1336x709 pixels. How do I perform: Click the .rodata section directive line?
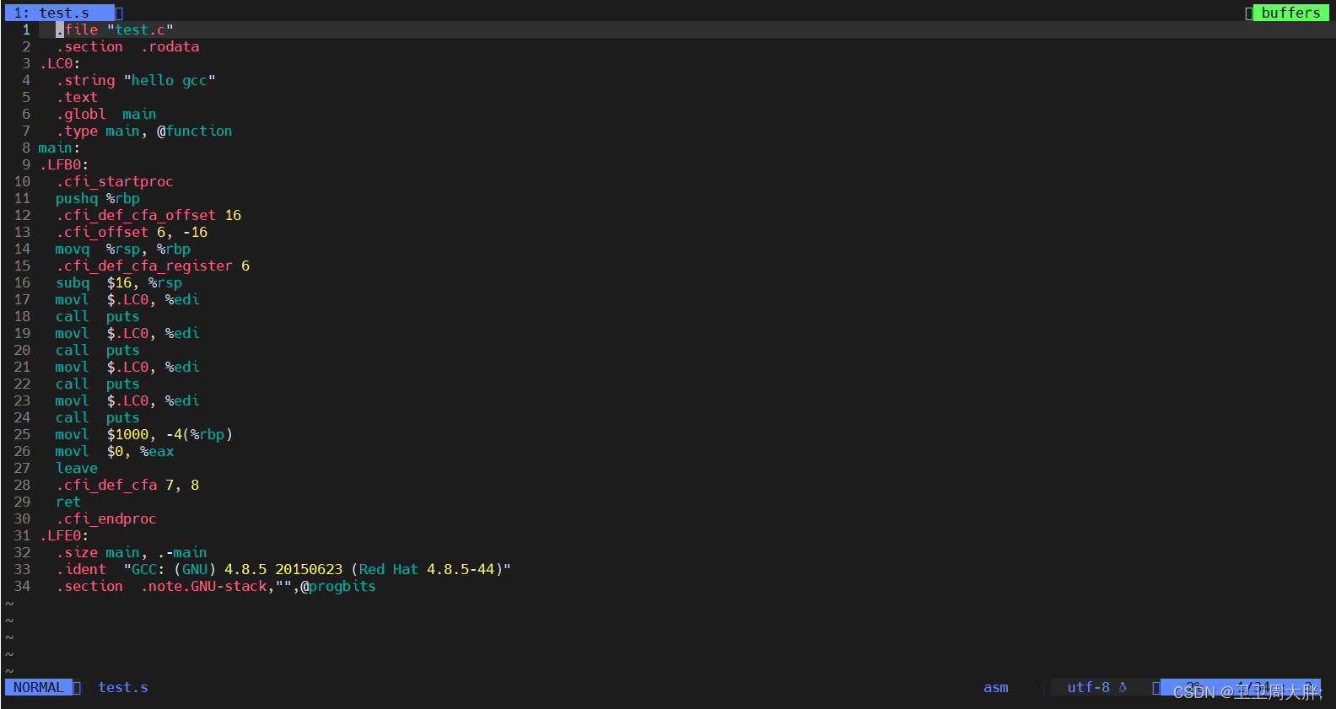point(127,46)
